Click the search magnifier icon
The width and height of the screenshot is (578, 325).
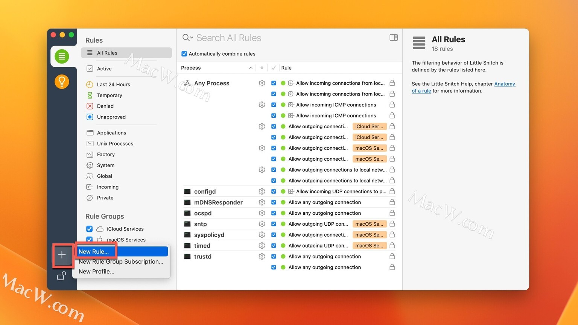[187, 38]
